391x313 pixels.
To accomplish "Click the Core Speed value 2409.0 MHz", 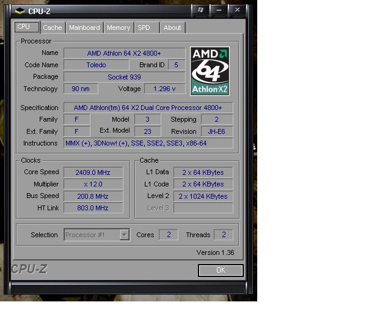I will click(x=93, y=172).
